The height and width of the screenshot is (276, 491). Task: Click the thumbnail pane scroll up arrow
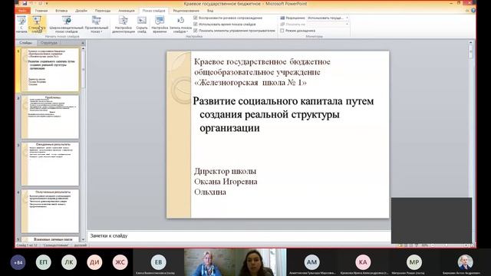tap(83, 49)
